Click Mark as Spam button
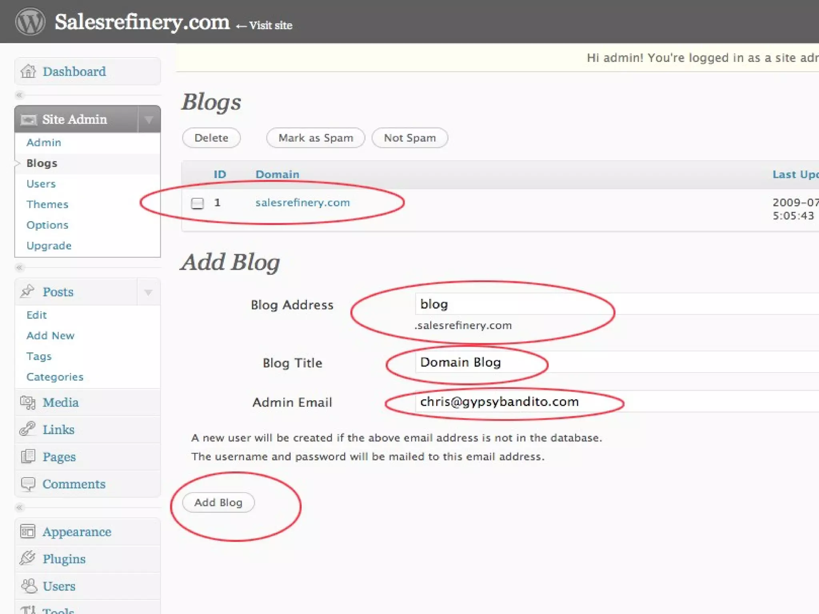Viewport: 819px width, 614px height. click(316, 138)
